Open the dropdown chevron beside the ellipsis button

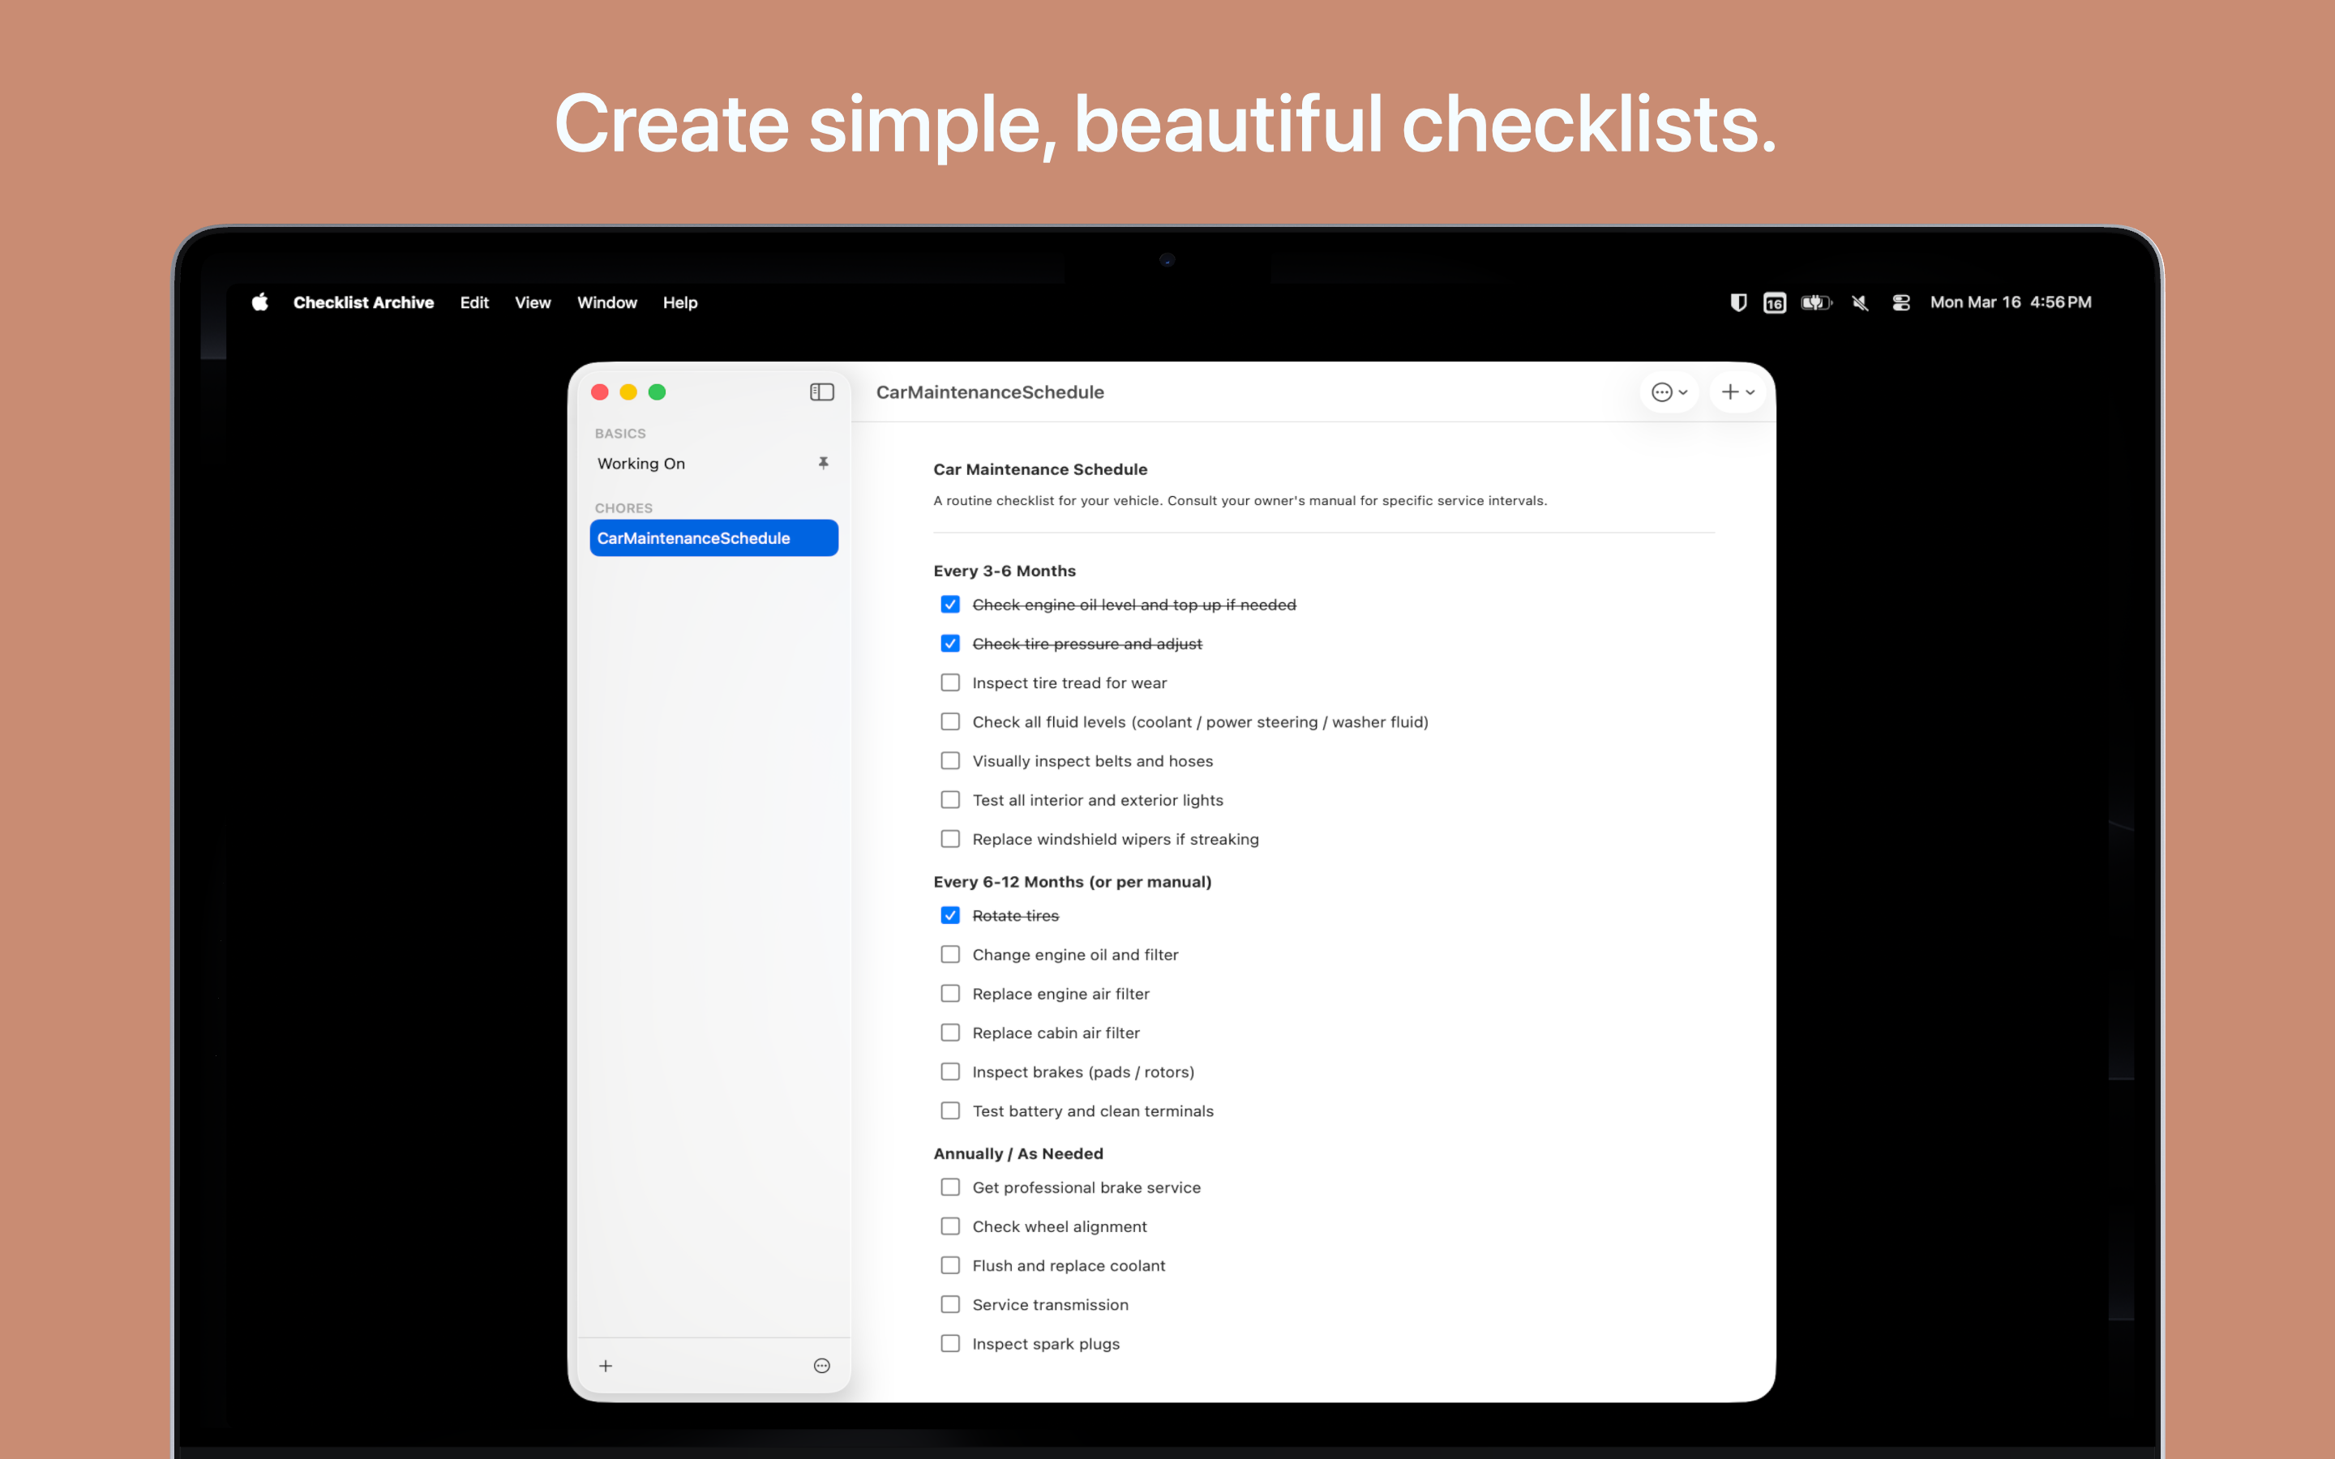(x=1685, y=391)
